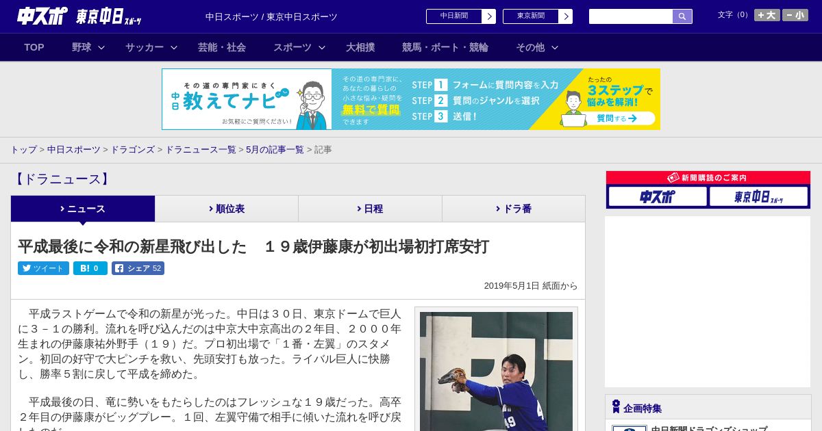This screenshot has width=822, height=431.
Task: Go to 中日スポーツ breadcrumb link
Action: (x=74, y=150)
